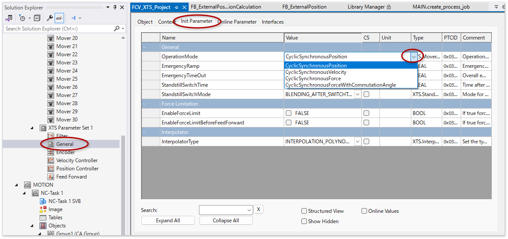Click the NC-Task 1 node icon
Screen dimensions: 508x239
click(x=35, y=193)
